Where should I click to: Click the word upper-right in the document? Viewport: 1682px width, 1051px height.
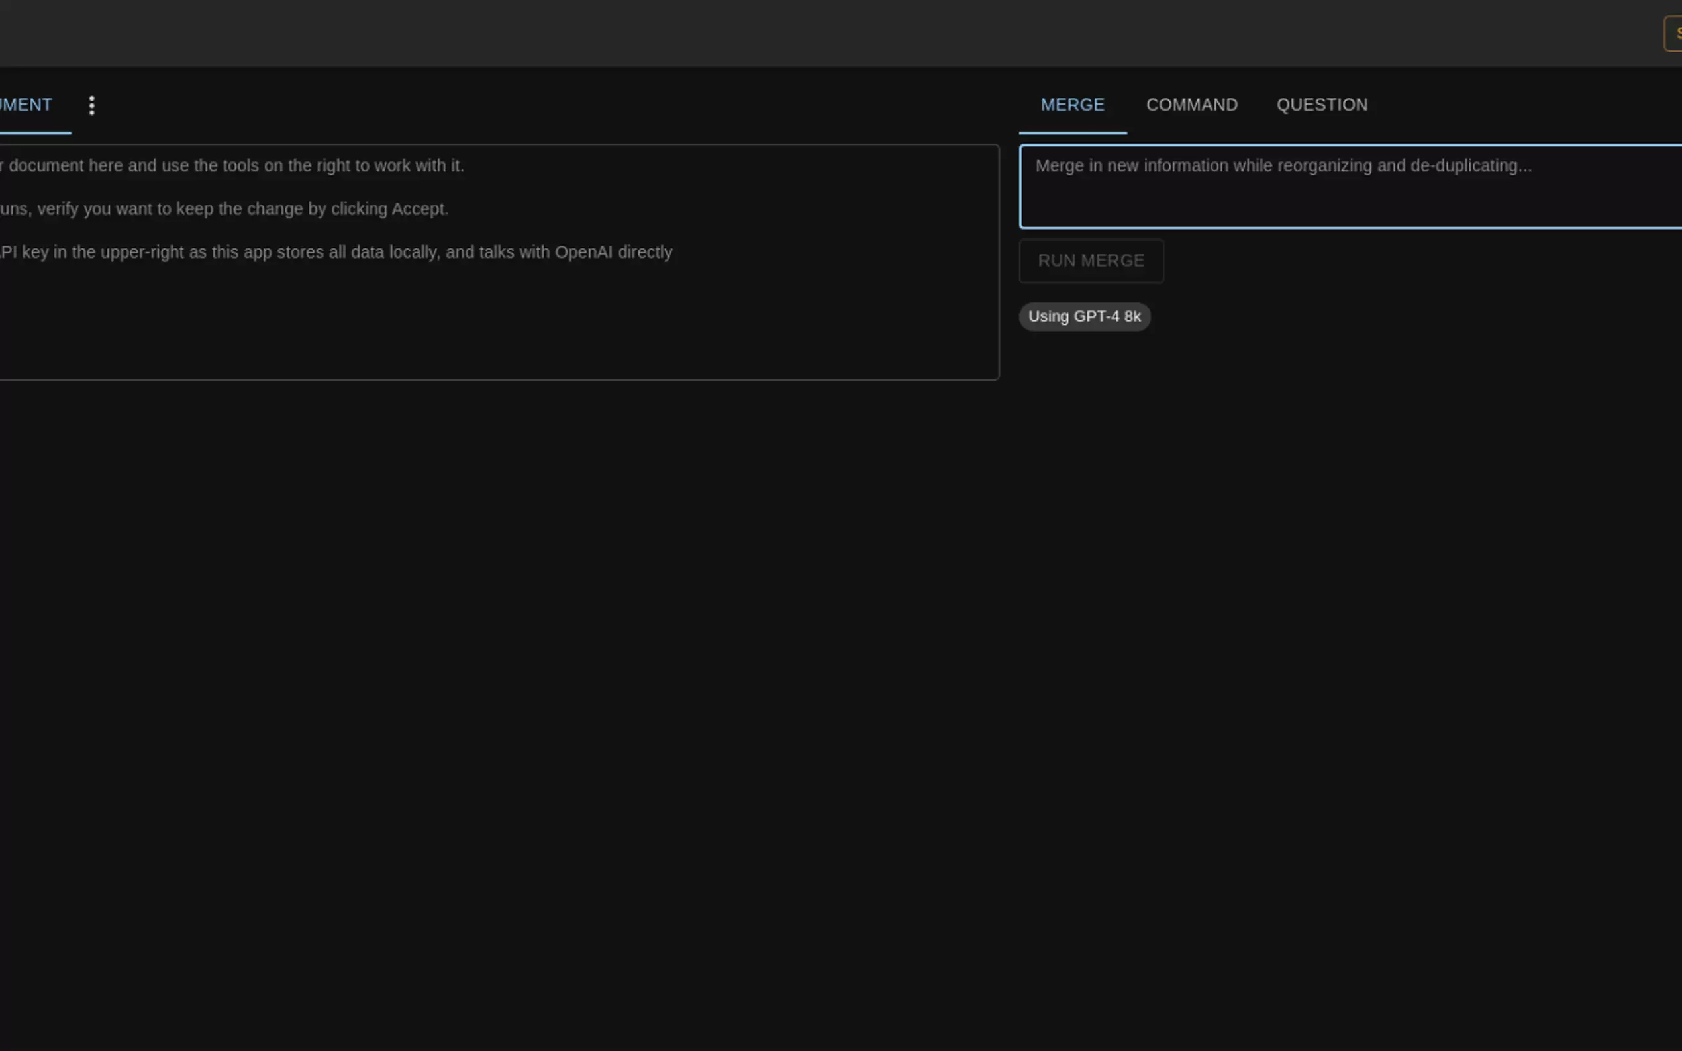tap(142, 252)
